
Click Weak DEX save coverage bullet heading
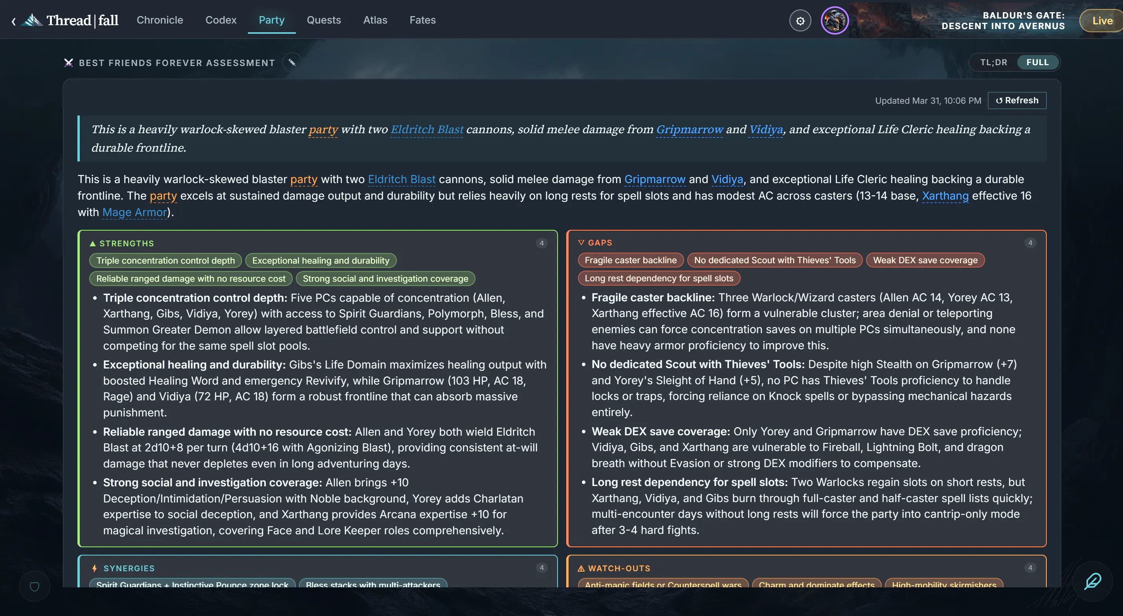coord(661,431)
